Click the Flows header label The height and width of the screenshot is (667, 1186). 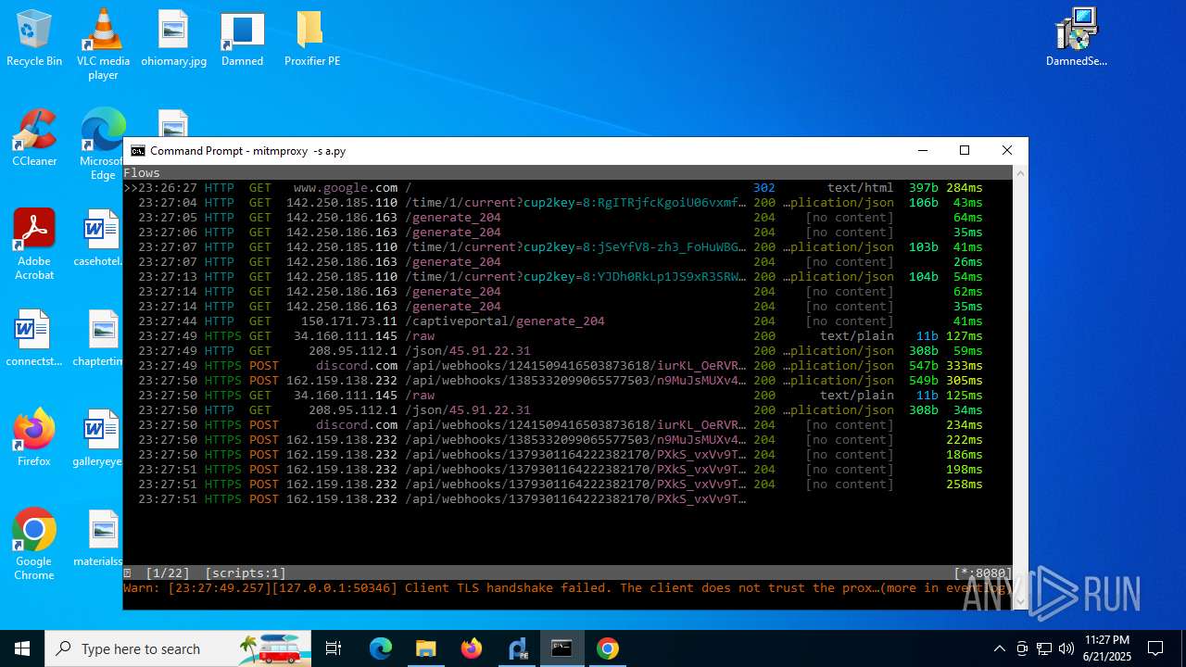coord(142,173)
